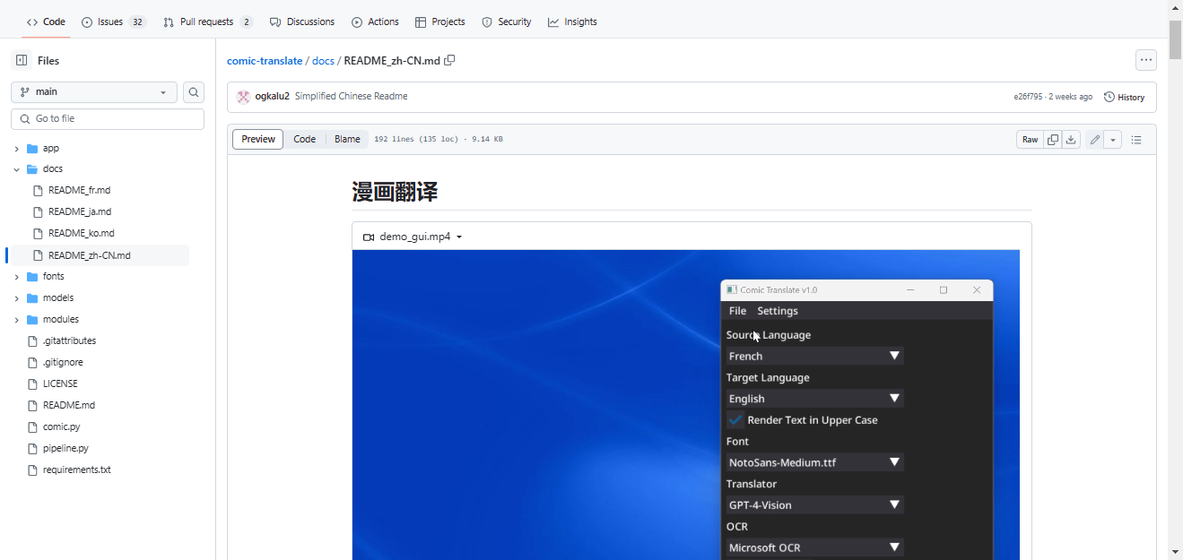Click scrollbar down arrow at bottom
The image size is (1183, 560).
point(1175,552)
